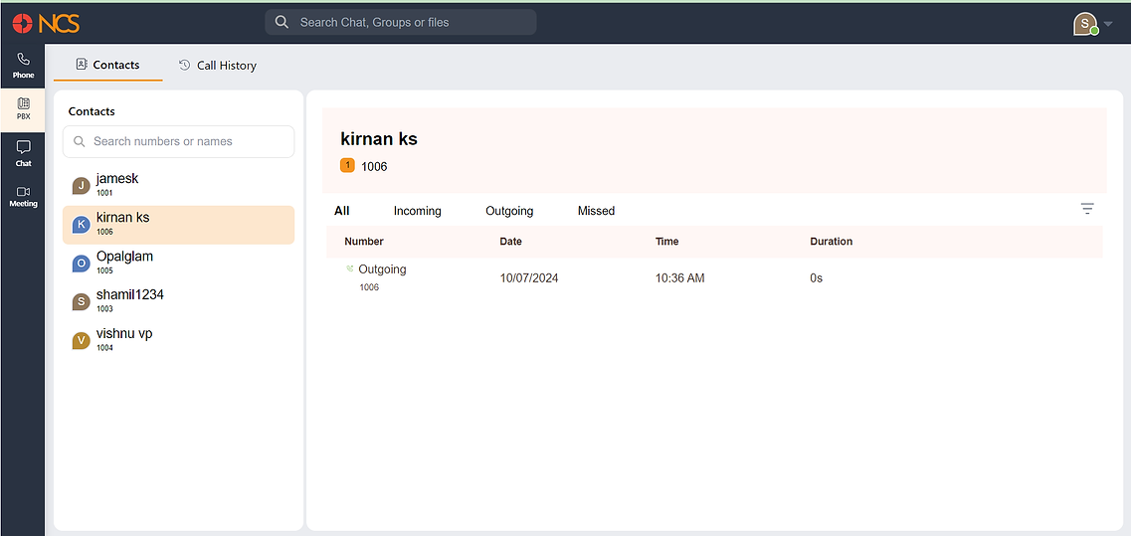Open the Chat section in sidebar
1131x536 pixels.
(x=23, y=153)
